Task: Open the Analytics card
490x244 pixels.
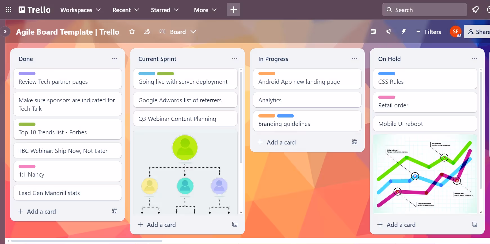Action: (x=307, y=100)
